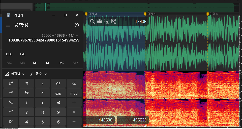Viewport: 242px width, 129px height.
Task: Click the drag-copy selection icon
Action: click(106, 21)
